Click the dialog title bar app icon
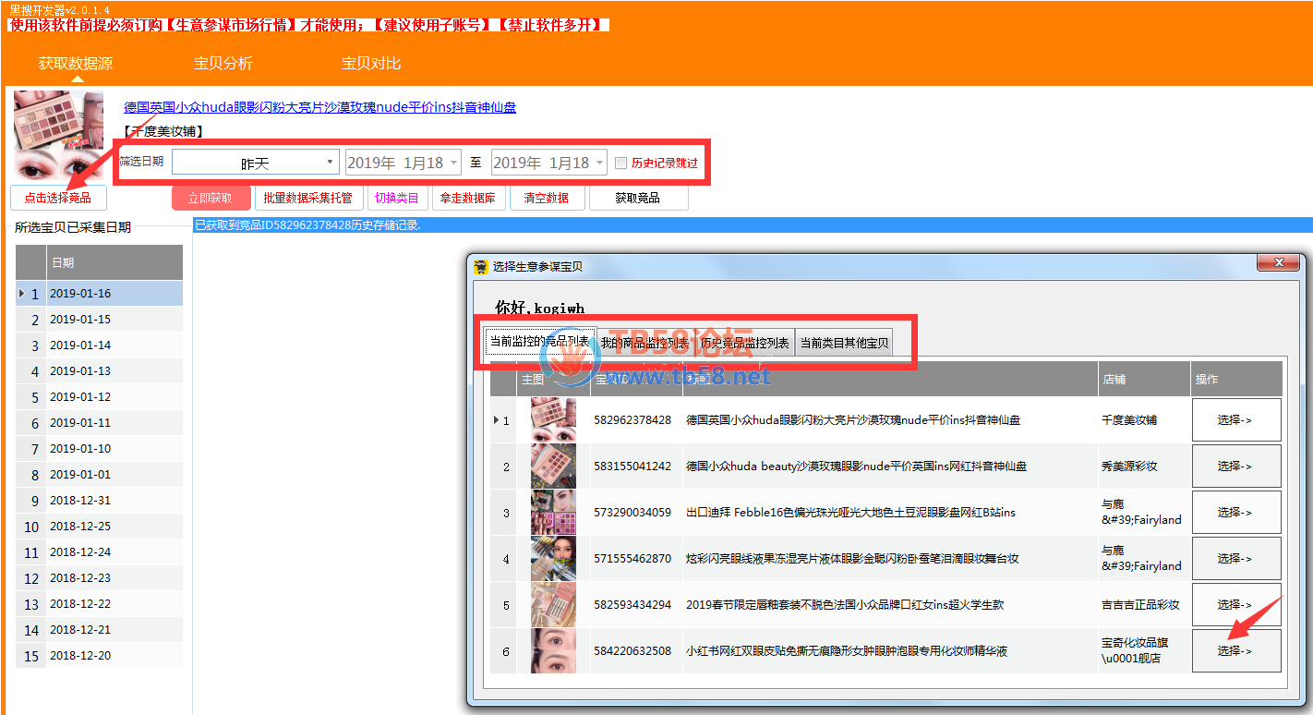The width and height of the screenshot is (1313, 715). tap(480, 267)
